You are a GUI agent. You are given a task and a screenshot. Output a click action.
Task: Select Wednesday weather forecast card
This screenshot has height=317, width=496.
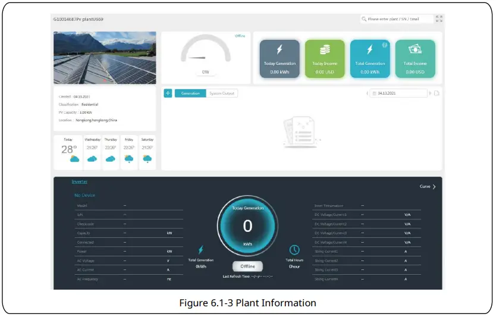click(92, 152)
